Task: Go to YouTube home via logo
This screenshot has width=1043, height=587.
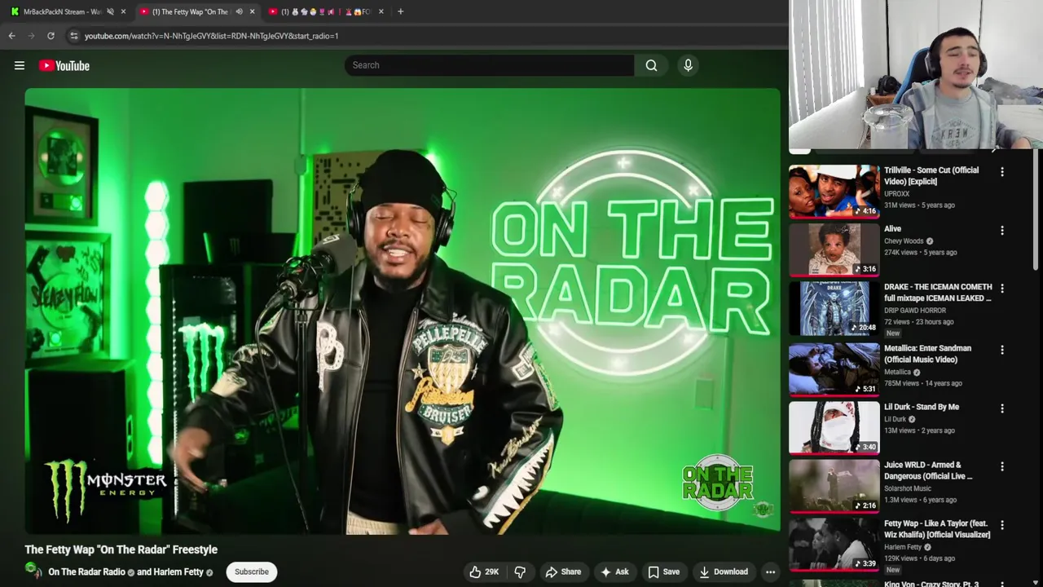Action: tap(64, 65)
